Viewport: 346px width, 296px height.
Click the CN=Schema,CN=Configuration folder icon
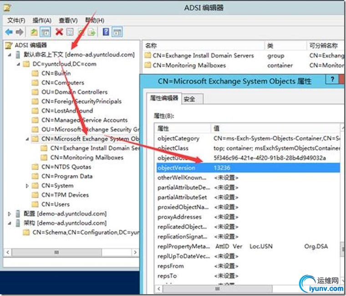[26, 232]
